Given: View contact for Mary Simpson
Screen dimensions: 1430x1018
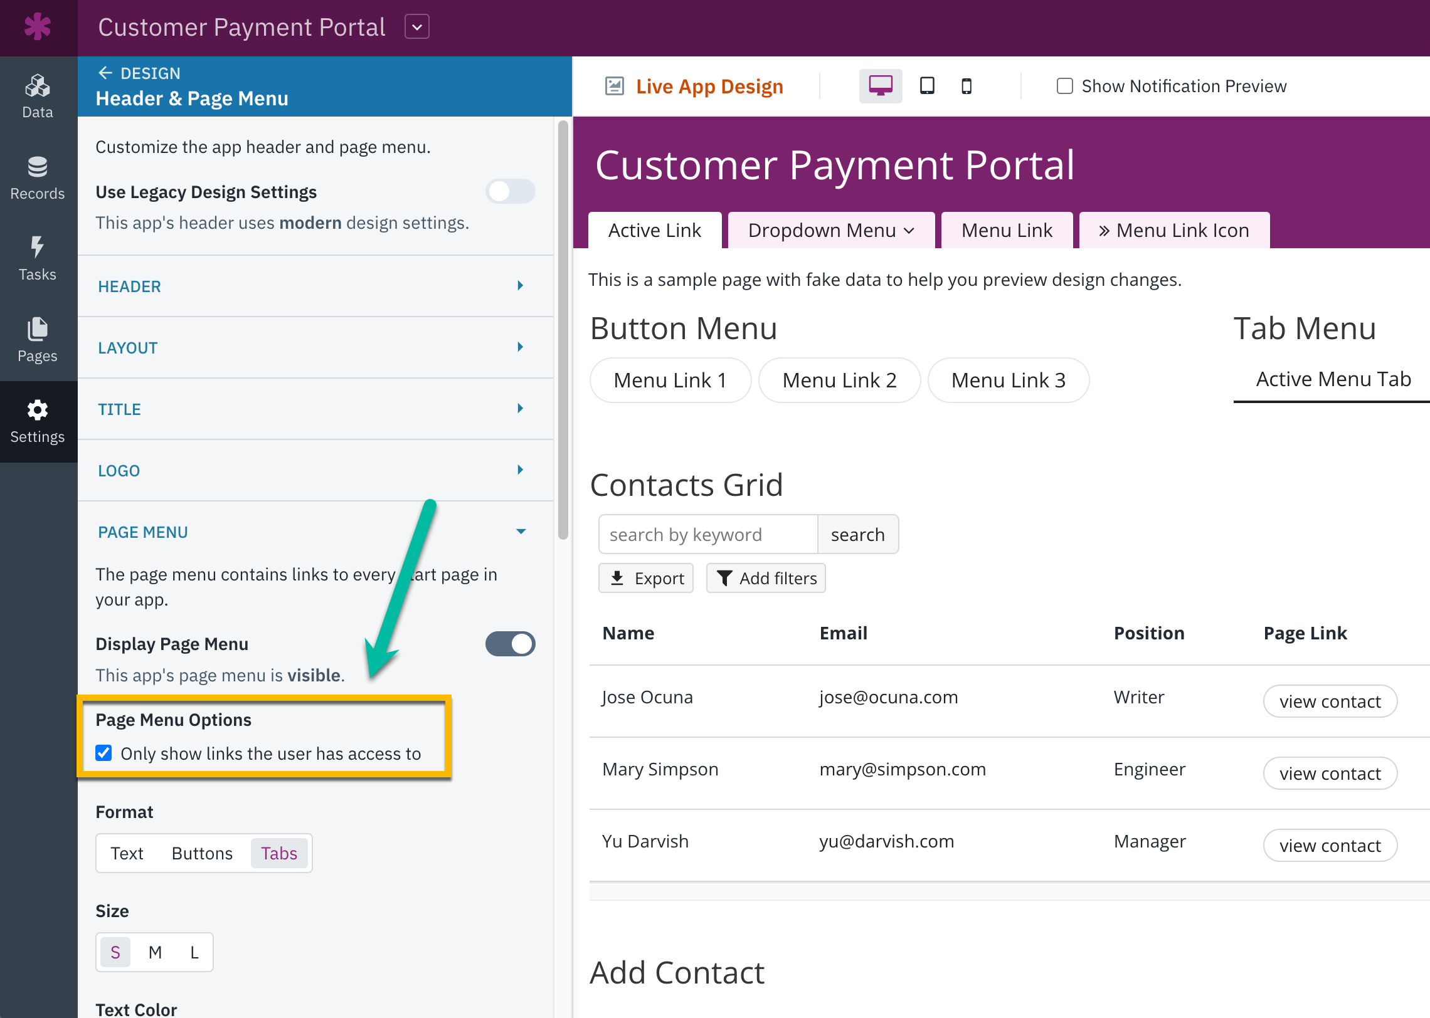Looking at the screenshot, I should click(x=1330, y=773).
